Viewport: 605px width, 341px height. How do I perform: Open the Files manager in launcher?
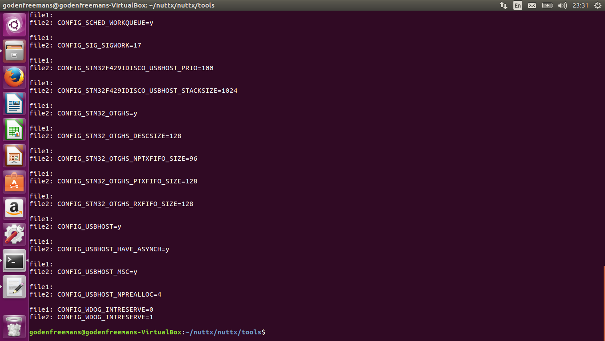pyautogui.click(x=14, y=51)
